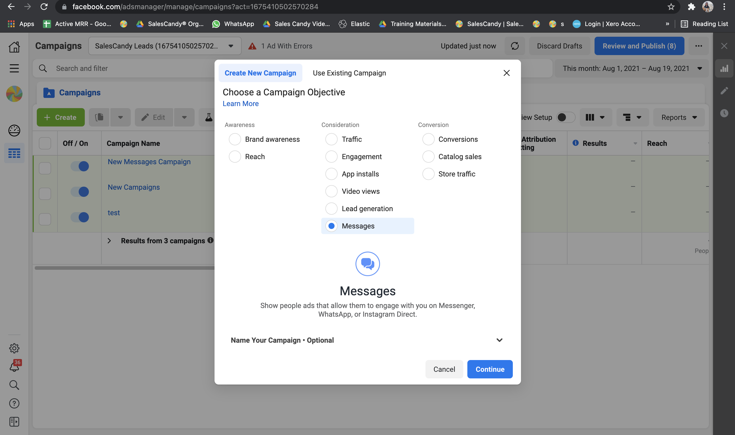Image resolution: width=735 pixels, height=435 pixels.
Task: Click the home icon in left sidebar
Action: (x=14, y=47)
